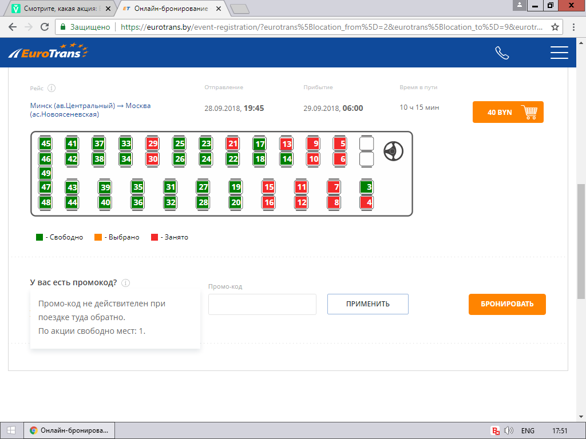Viewport: 586px width, 439px height.
Task: Choose free seat 49 in the back row
Action: (x=46, y=173)
